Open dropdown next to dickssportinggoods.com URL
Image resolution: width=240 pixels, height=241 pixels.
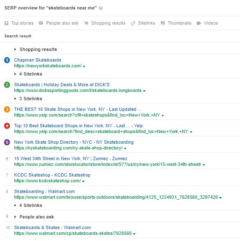(x=144, y=91)
